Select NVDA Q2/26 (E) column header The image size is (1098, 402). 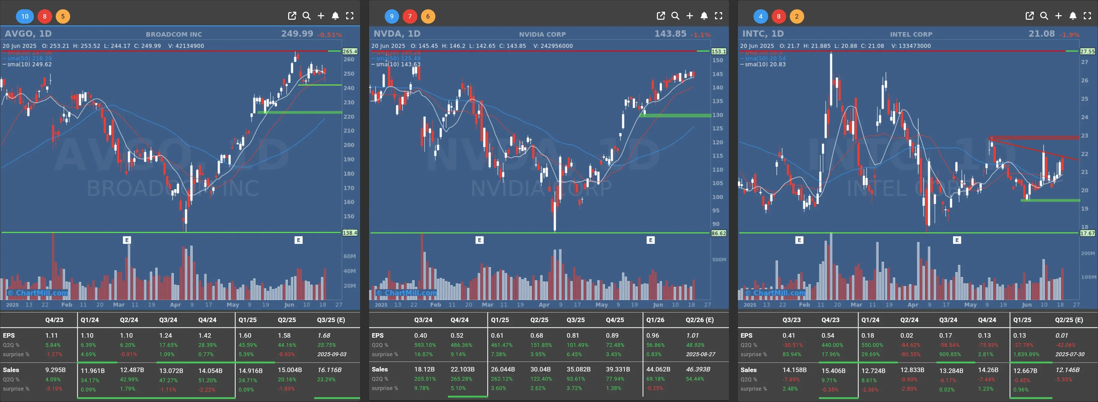[x=700, y=320]
